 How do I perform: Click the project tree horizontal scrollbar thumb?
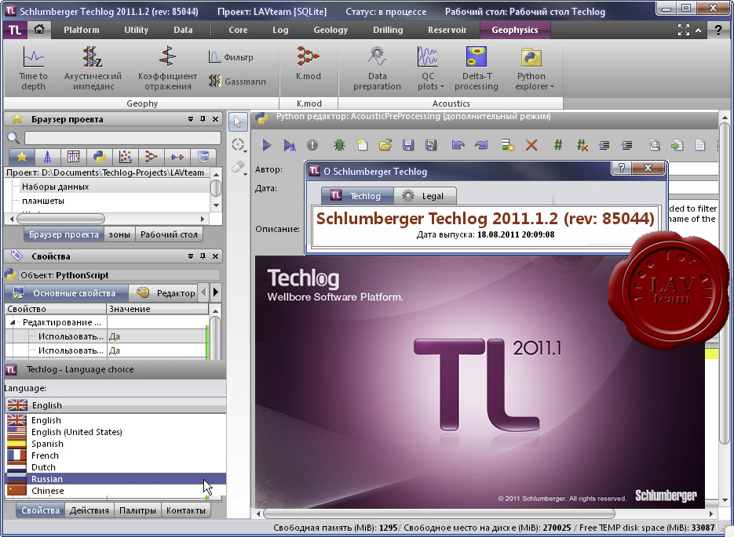pos(61,218)
